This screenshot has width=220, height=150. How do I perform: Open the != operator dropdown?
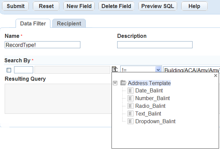click(x=158, y=70)
